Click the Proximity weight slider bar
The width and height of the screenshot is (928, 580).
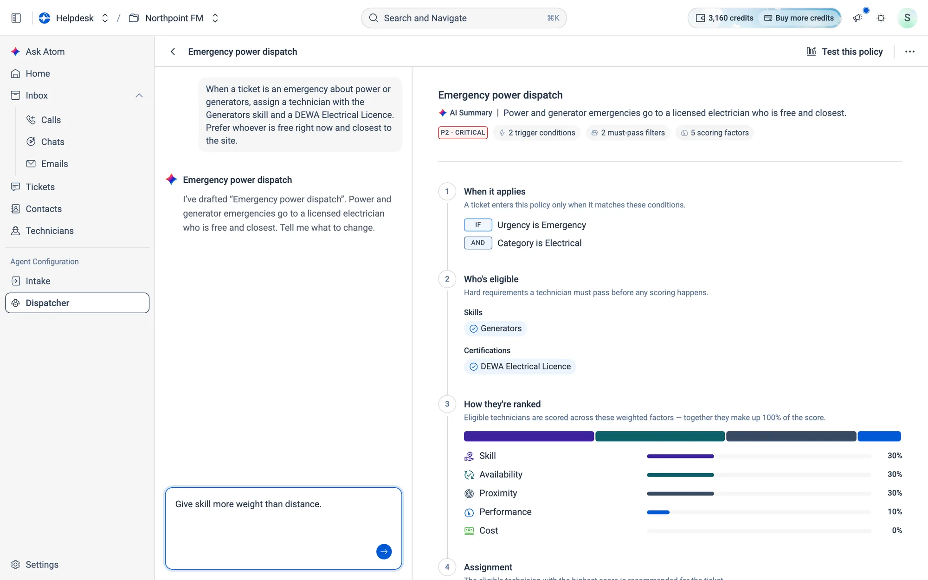point(759,493)
